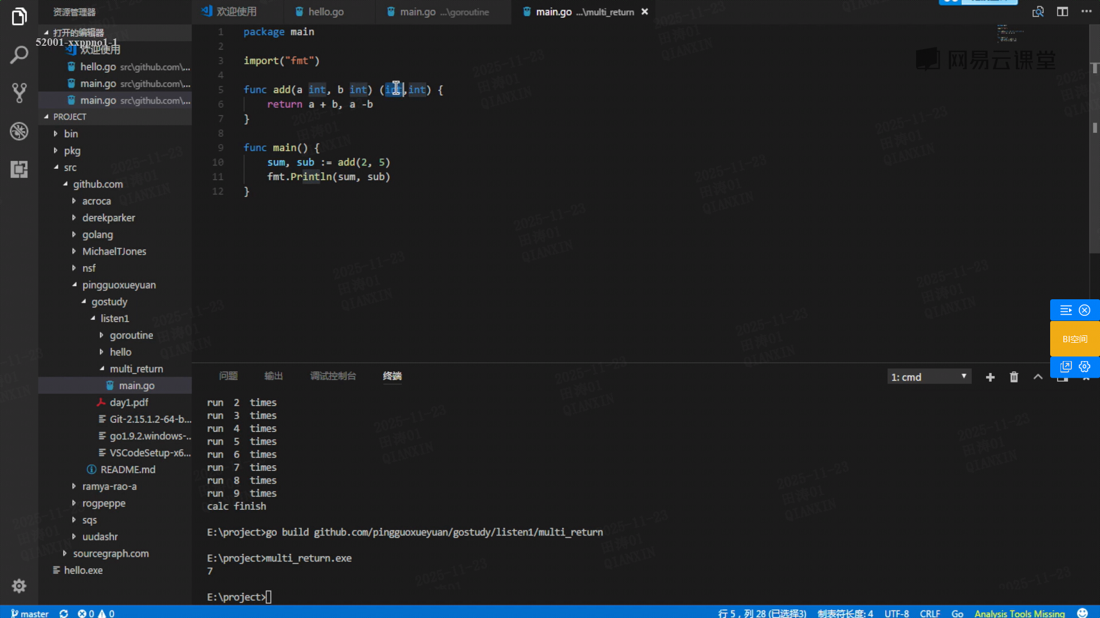Split the editor with split icon
This screenshot has height=618, width=1100.
pos(1062,11)
